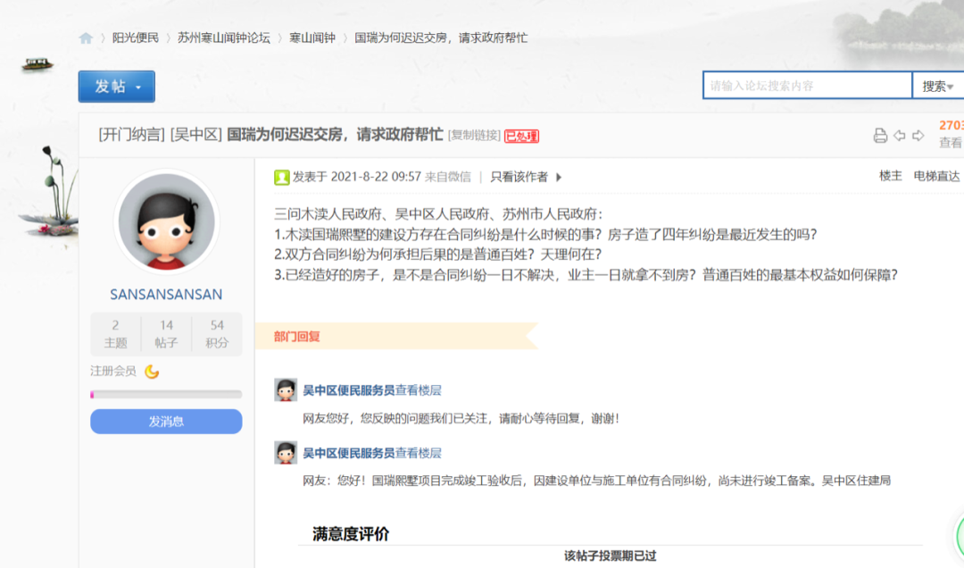
Task: Click the forum search input field
Action: 807,84
